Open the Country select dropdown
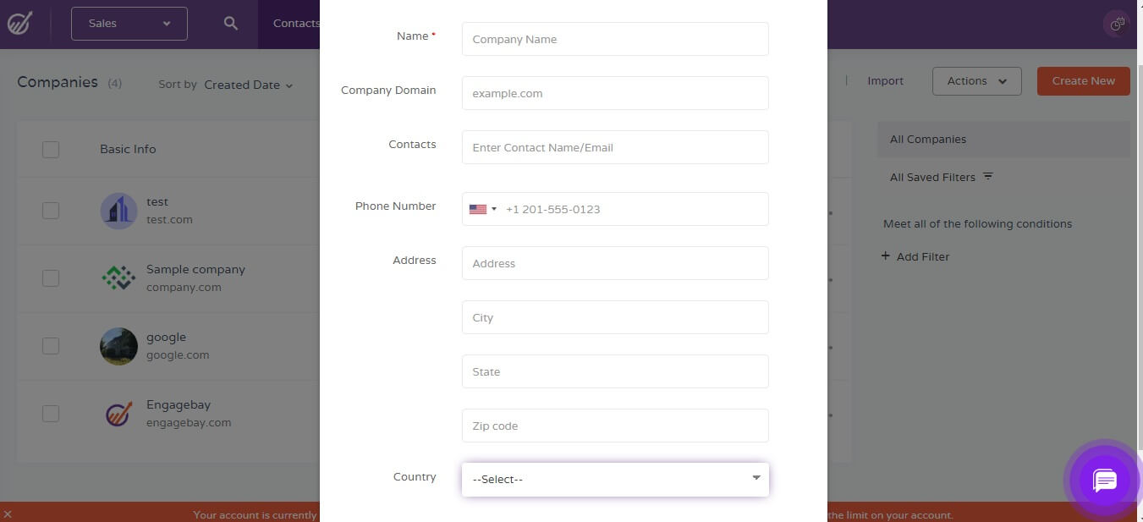Image resolution: width=1143 pixels, height=522 pixels. coord(615,478)
